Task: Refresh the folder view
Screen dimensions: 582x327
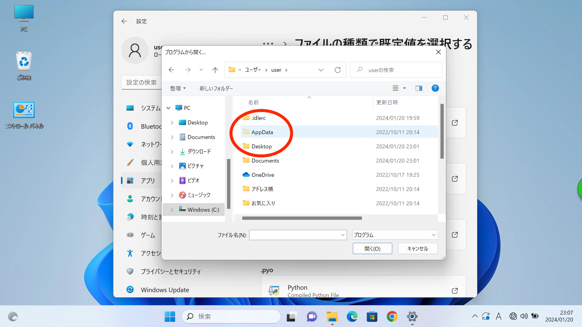Action: (x=337, y=70)
